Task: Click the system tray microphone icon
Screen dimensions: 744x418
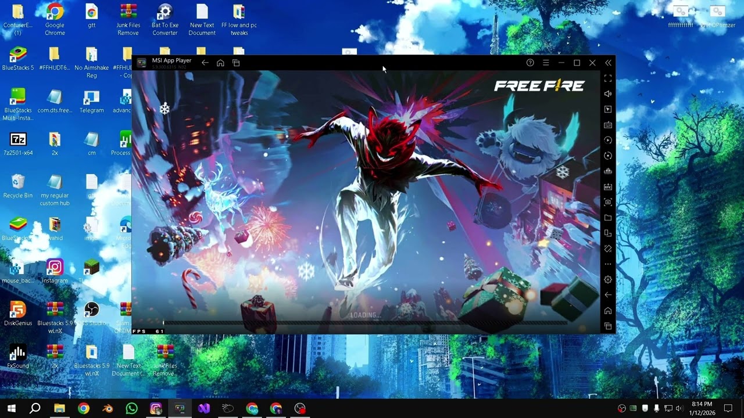Action: (656, 408)
